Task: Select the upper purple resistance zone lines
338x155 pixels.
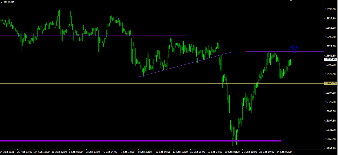Action: click(x=93, y=35)
